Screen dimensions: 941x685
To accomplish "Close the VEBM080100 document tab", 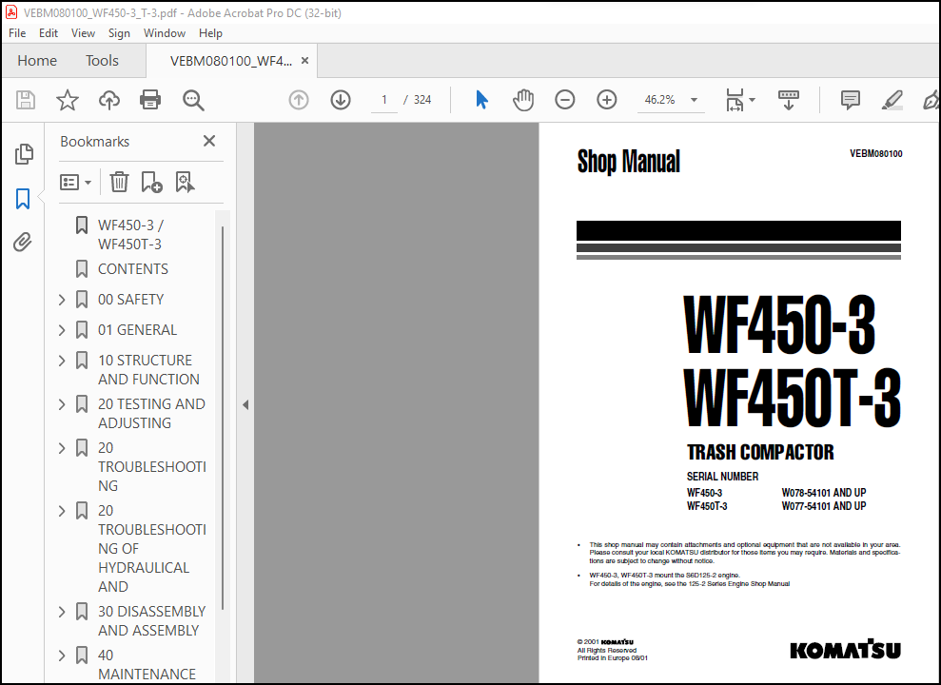I will pos(304,61).
